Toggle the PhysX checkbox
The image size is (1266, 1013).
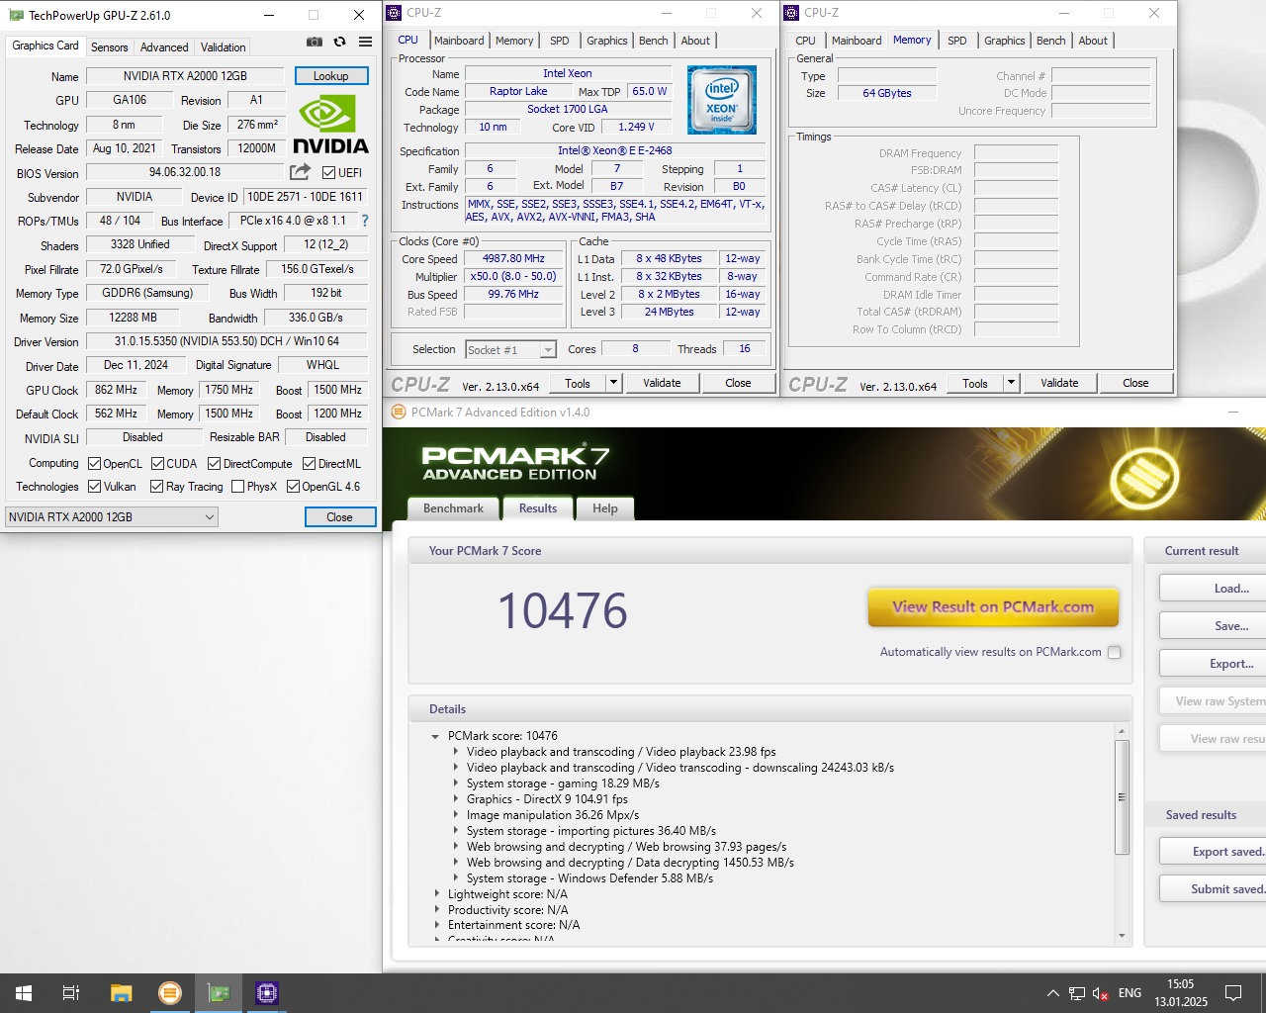237,486
